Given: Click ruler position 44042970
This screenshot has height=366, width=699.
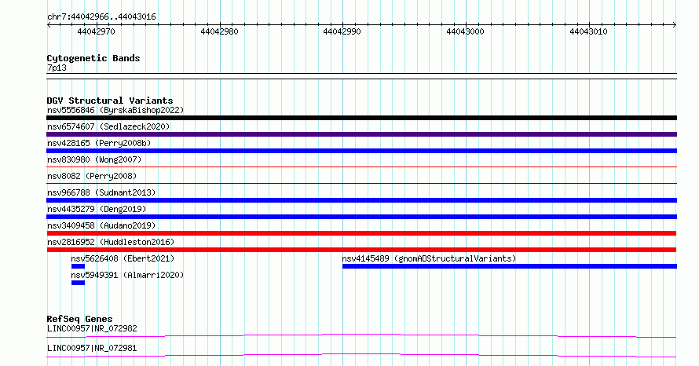Looking at the screenshot, I should (x=97, y=31).
